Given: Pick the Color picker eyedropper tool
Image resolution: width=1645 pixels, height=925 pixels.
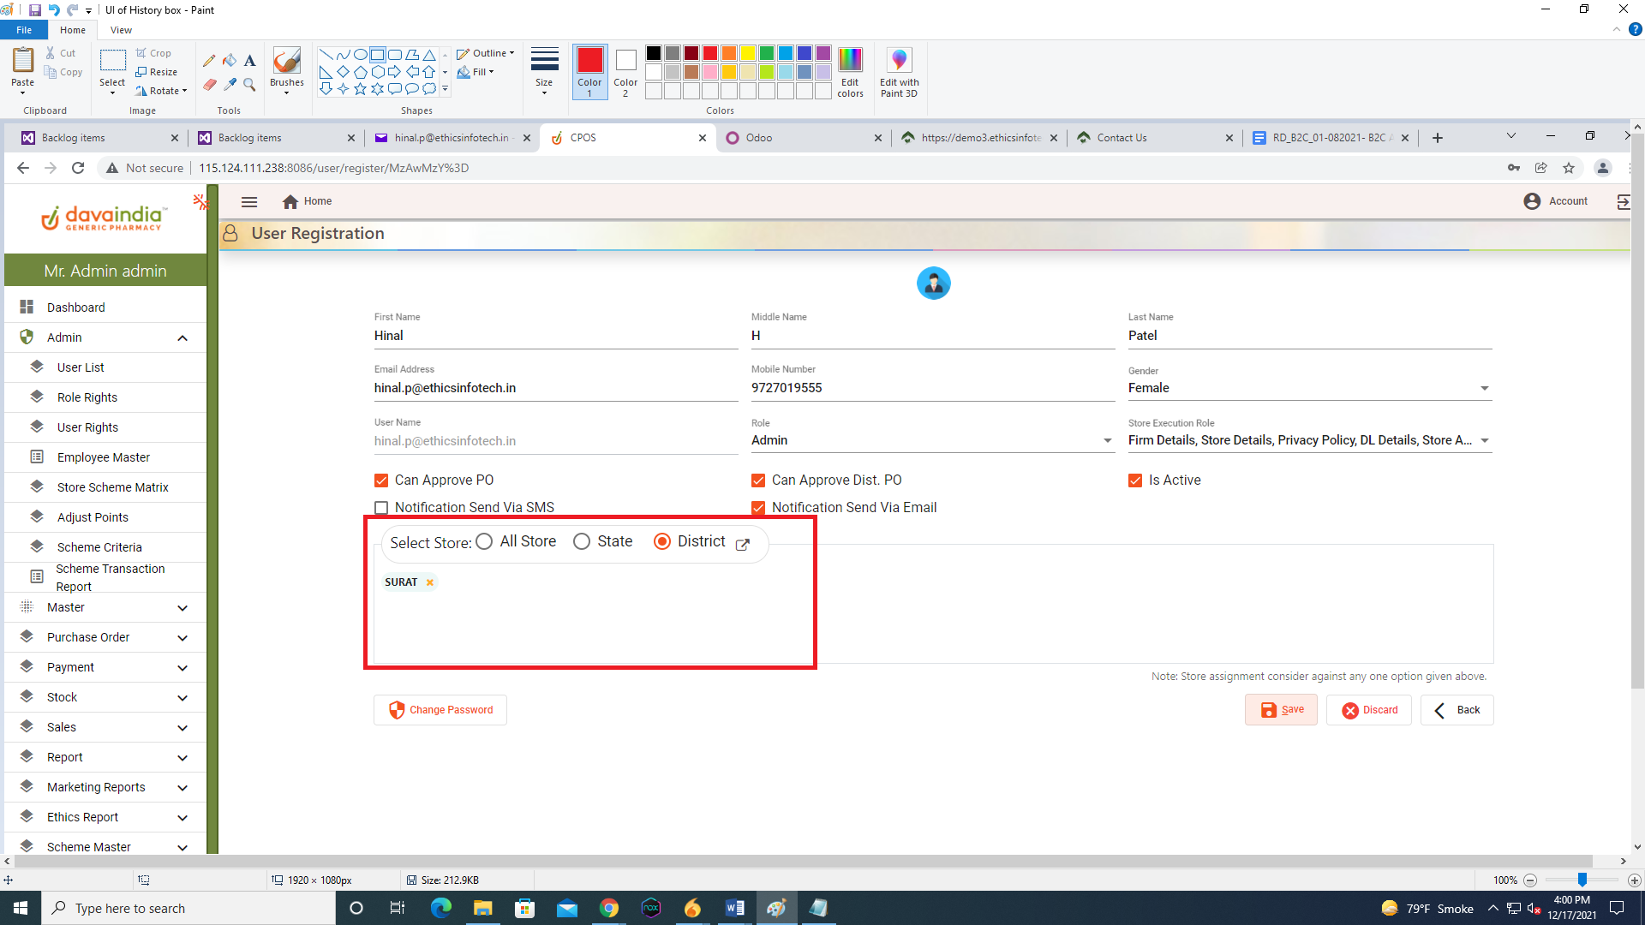Looking at the screenshot, I should click(x=230, y=84).
